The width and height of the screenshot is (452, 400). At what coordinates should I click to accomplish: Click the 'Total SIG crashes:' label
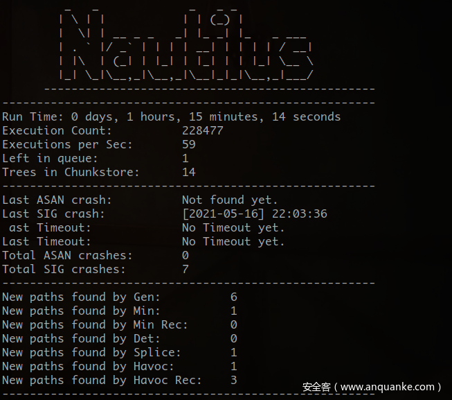pos(64,269)
